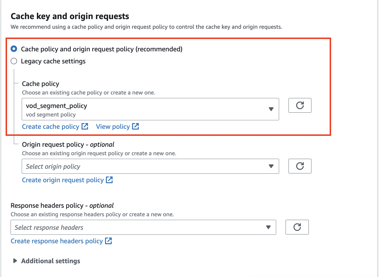The height and width of the screenshot is (277, 379).
Task: Click the dropdown arrow in cache policy selector
Action: (271, 109)
